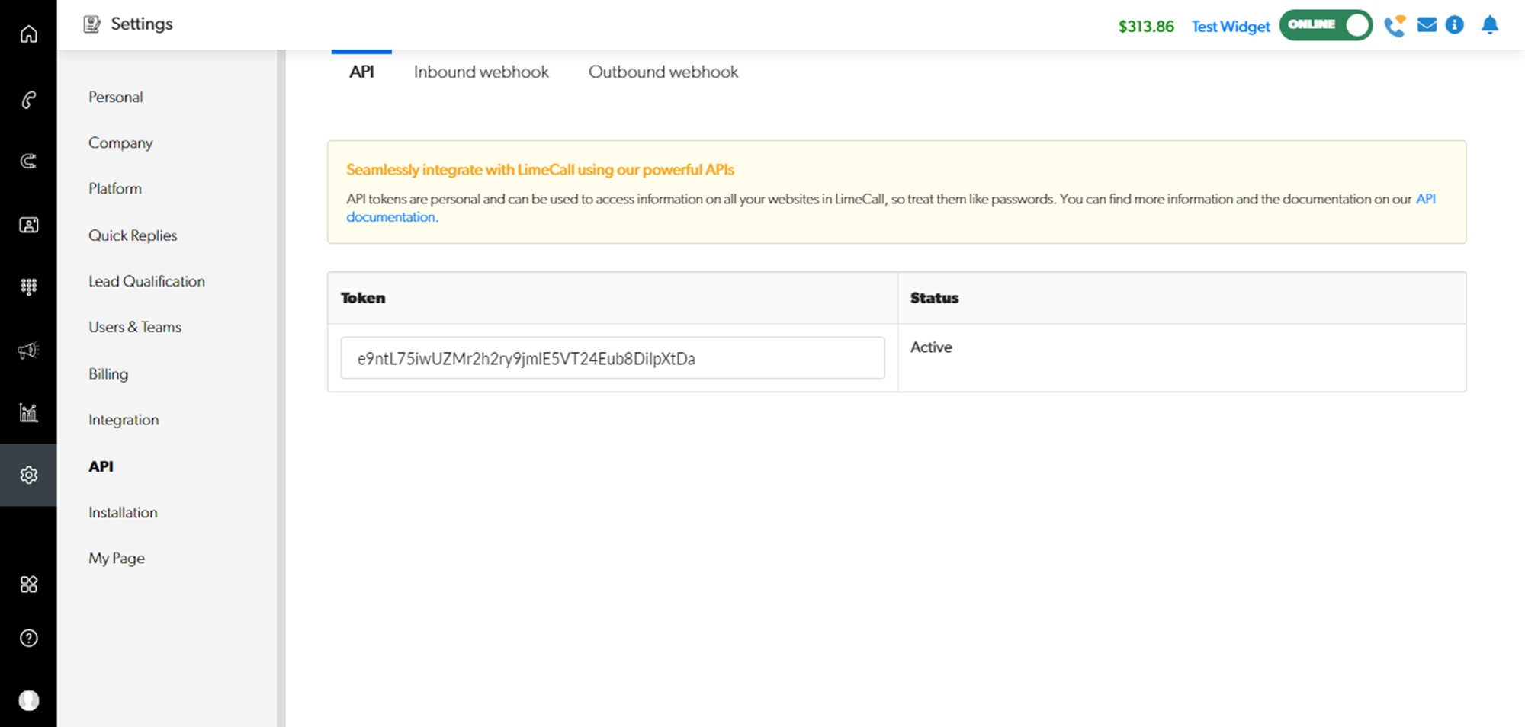
Task: Open the API documentation link
Action: 391,217
